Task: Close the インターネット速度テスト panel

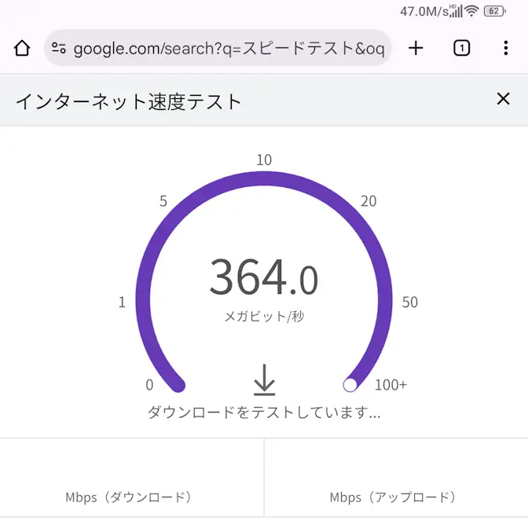Action: coord(503,99)
